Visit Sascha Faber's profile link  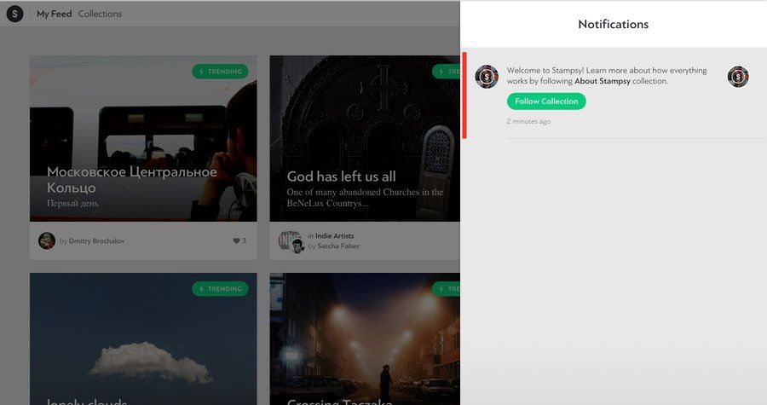tap(338, 246)
